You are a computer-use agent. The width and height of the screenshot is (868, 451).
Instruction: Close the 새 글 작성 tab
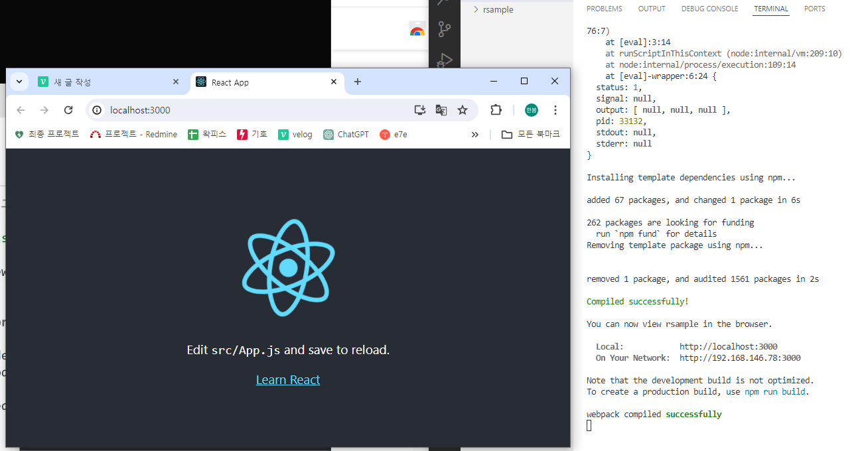pos(176,82)
